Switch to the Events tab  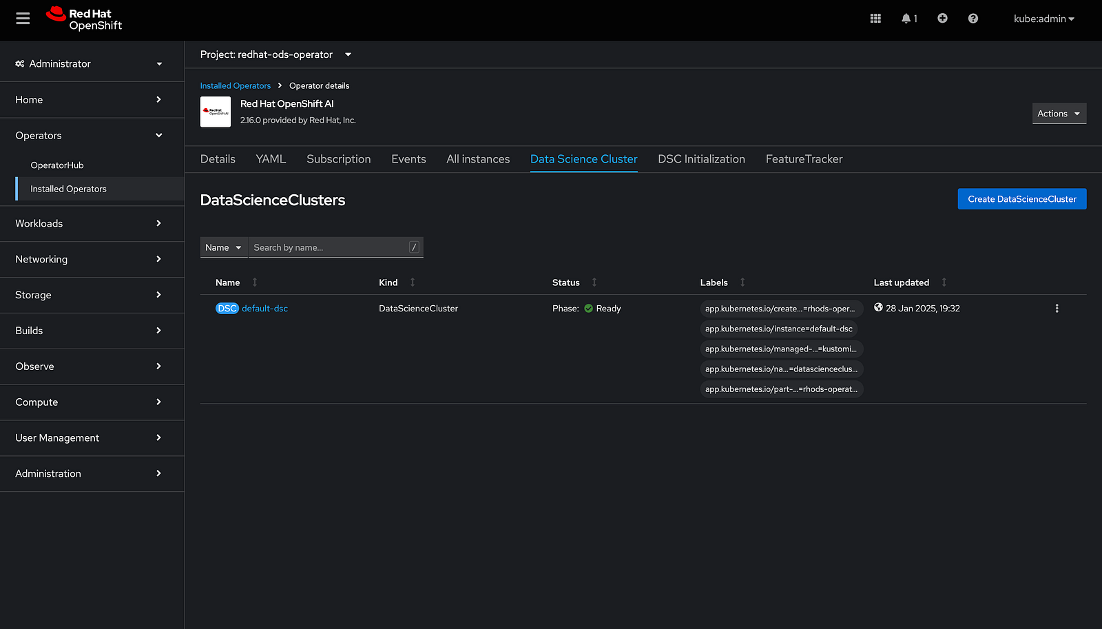pos(408,159)
